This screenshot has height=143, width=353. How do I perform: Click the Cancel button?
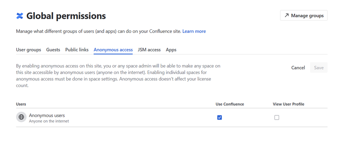[298, 68]
